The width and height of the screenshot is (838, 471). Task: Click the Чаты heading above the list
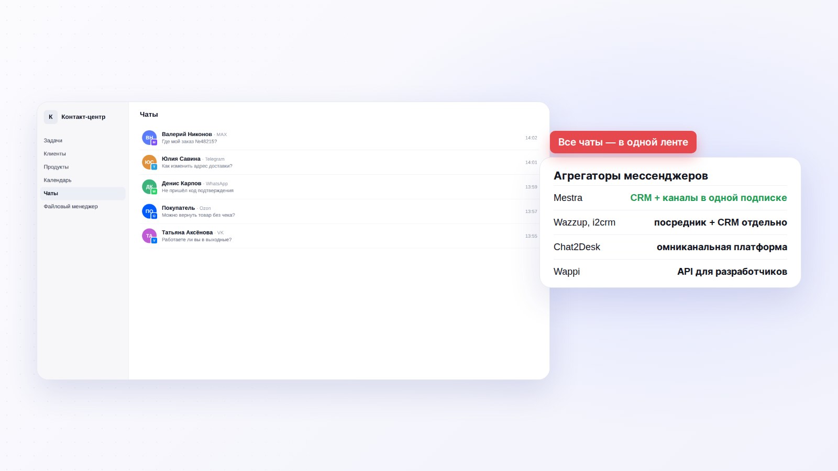[x=149, y=114]
